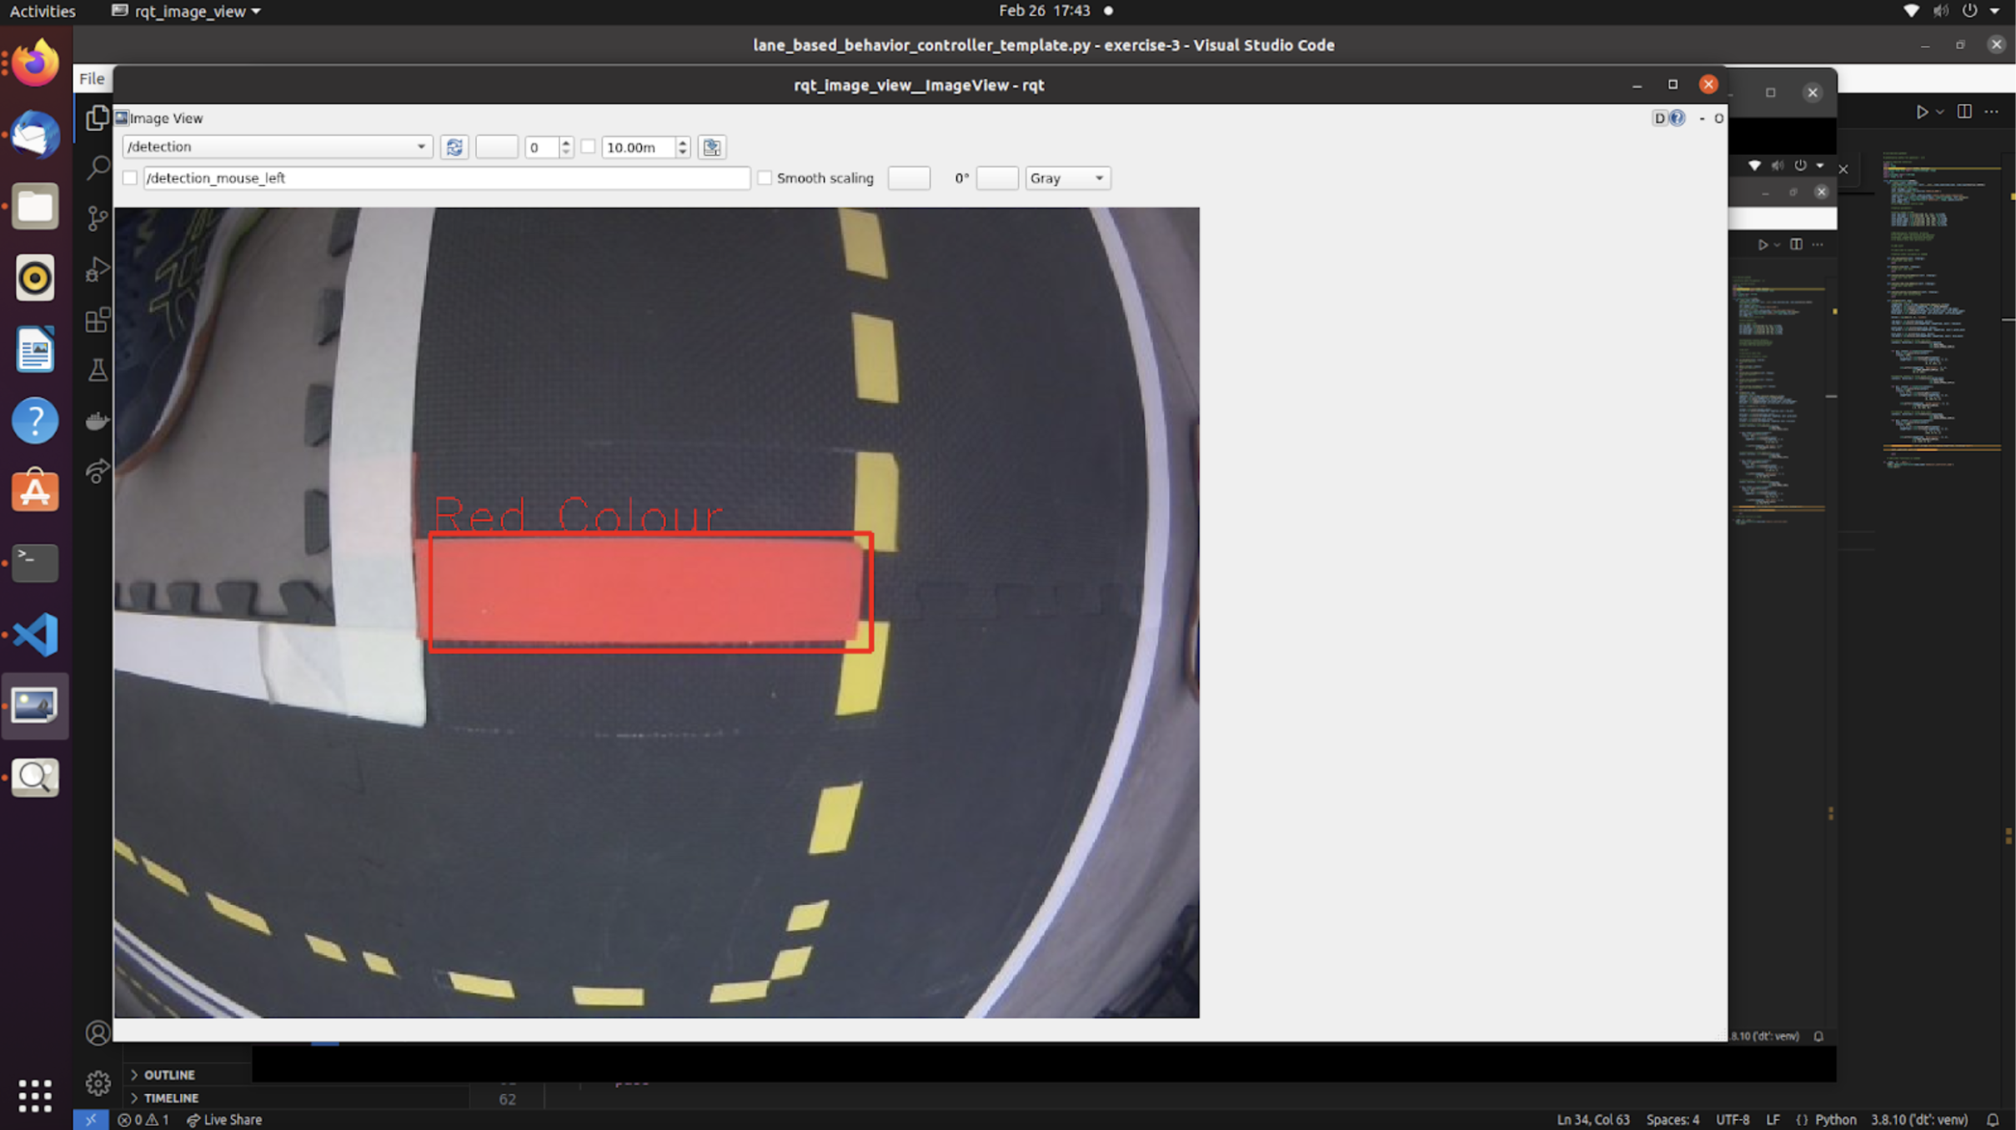The height and width of the screenshot is (1130, 2016).
Task: Open the Manage settings gear in VS Code
Action: coord(98,1082)
